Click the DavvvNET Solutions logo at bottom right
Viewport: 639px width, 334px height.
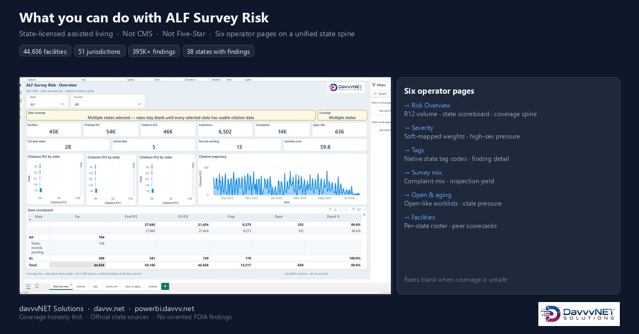tap(579, 314)
